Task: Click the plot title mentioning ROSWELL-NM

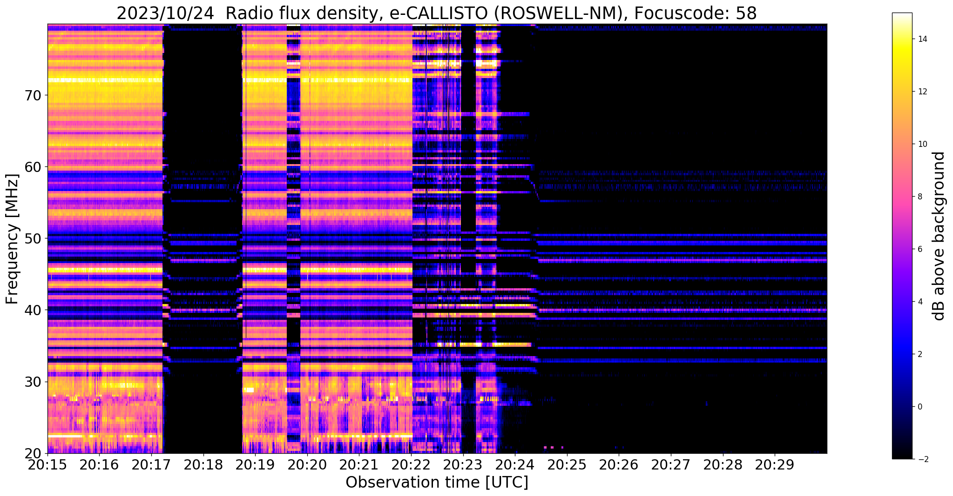Action: point(437,13)
